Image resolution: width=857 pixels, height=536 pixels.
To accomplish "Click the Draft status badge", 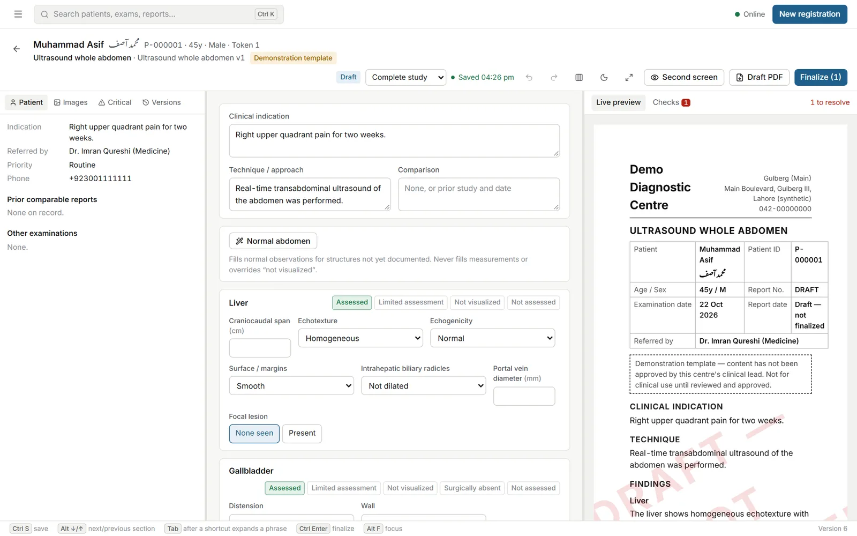I will 348,77.
